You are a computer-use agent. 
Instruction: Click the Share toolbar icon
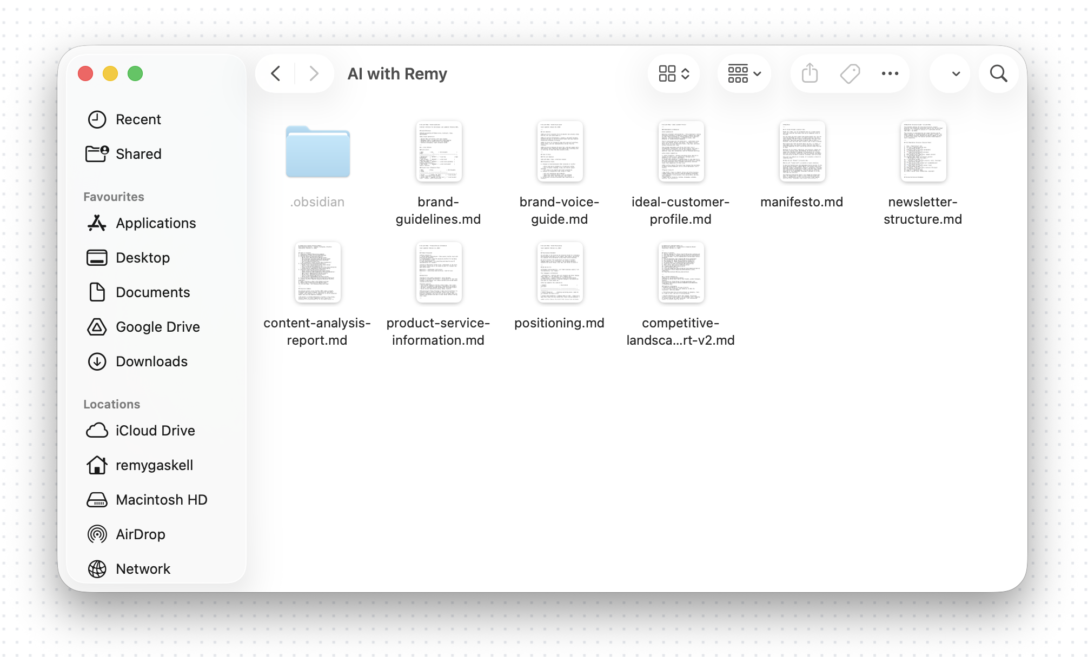(810, 73)
